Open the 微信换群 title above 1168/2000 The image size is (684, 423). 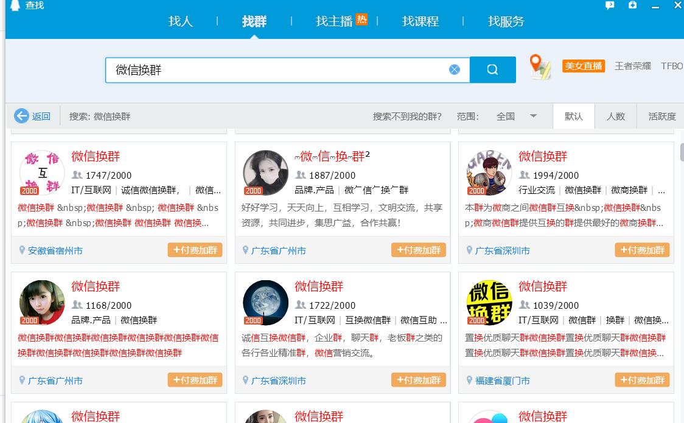coord(96,286)
